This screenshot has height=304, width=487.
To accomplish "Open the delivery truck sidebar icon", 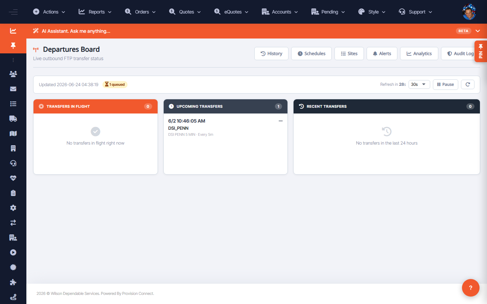I will click(x=13, y=119).
